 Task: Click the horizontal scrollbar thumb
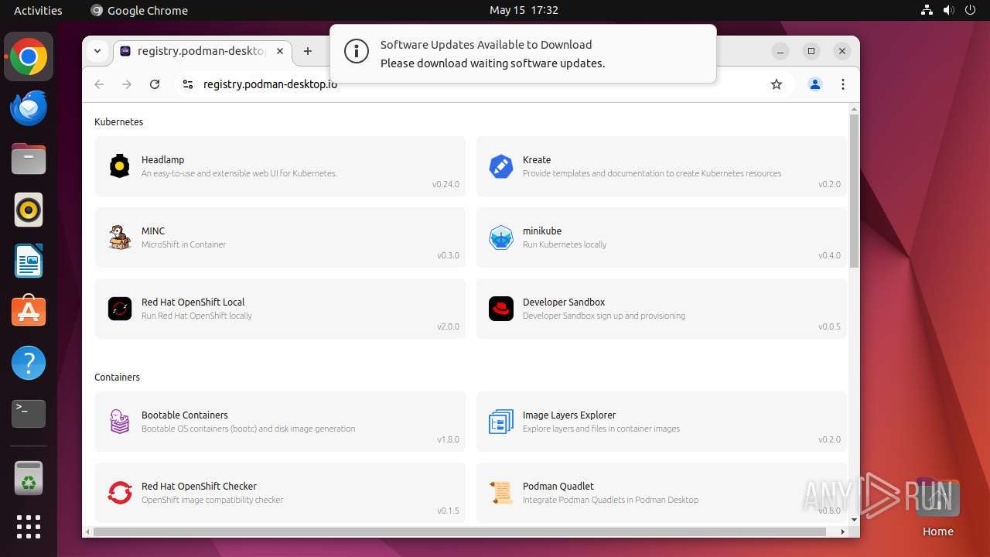(460, 531)
